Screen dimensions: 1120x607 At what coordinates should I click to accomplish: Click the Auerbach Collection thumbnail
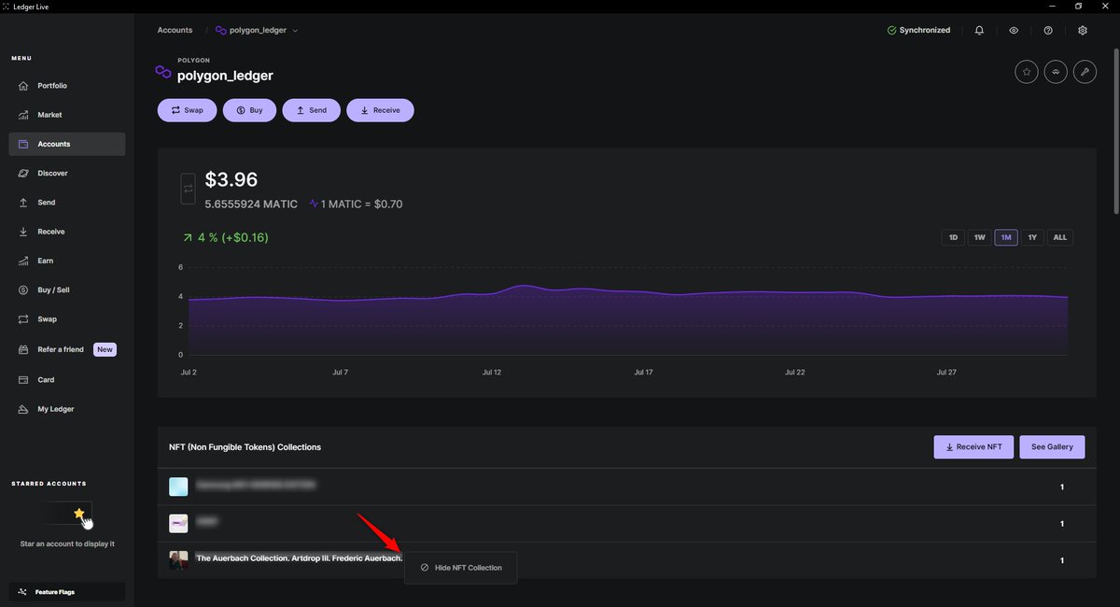pos(178,560)
